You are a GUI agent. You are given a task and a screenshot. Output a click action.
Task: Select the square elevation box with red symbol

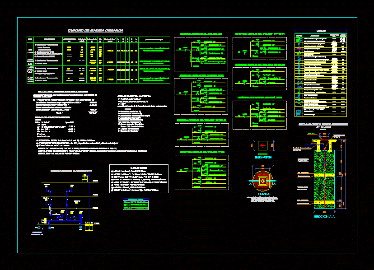click(262, 145)
